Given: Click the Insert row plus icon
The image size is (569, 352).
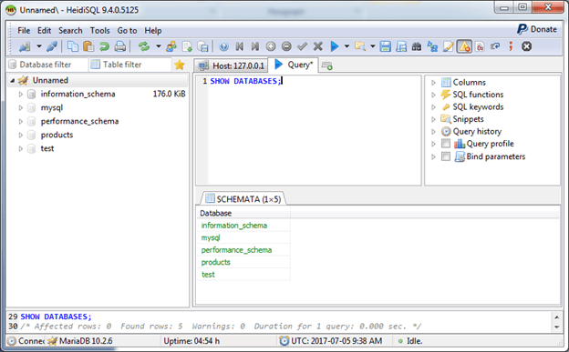Looking at the screenshot, I should tap(271, 46).
